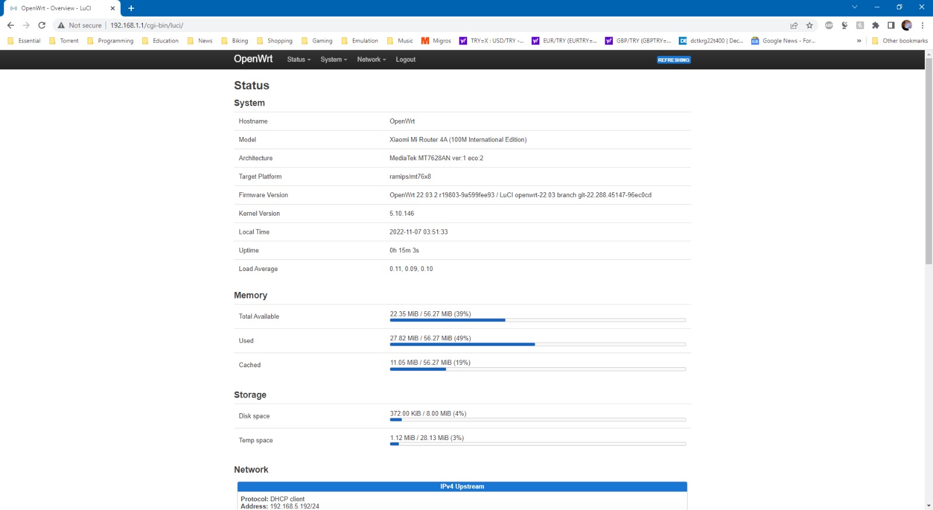Reload the OpenWrt page
This screenshot has width=933, height=510.
(41, 25)
